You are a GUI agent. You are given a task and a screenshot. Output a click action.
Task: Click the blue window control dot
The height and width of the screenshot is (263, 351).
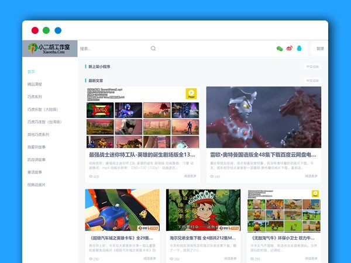[58, 30]
